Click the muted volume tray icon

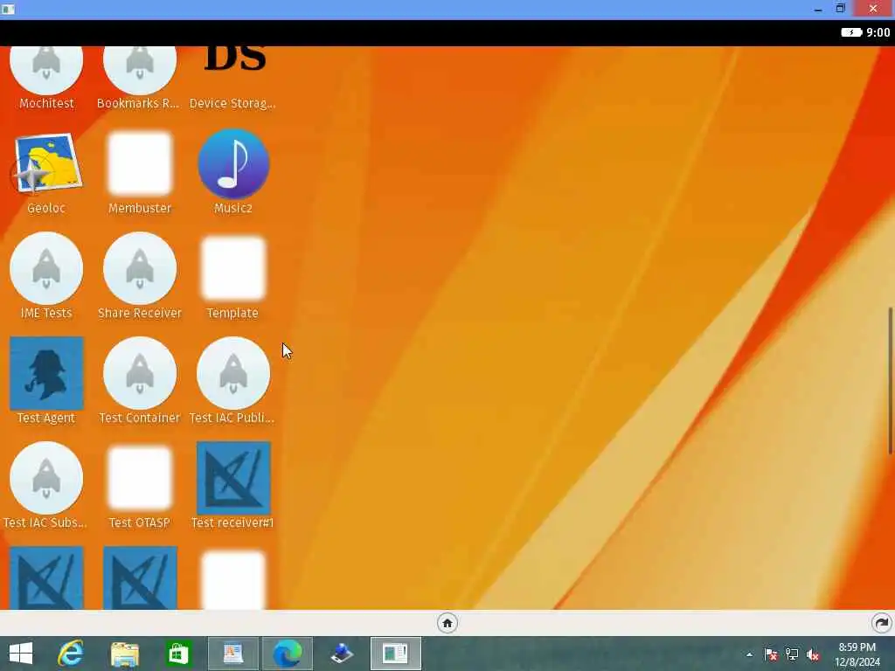point(813,654)
